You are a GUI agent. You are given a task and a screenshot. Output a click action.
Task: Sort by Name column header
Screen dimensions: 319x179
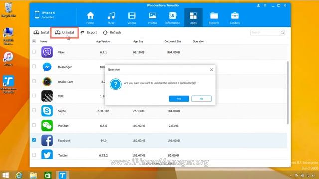[x=43, y=41]
